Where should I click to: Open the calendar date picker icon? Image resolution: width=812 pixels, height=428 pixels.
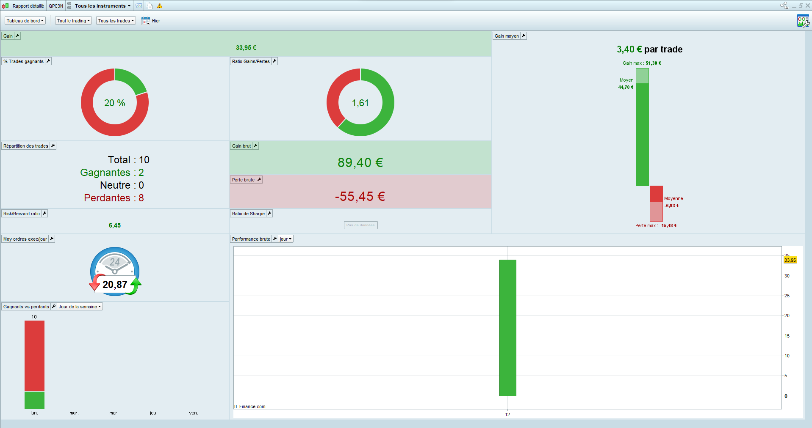146,21
